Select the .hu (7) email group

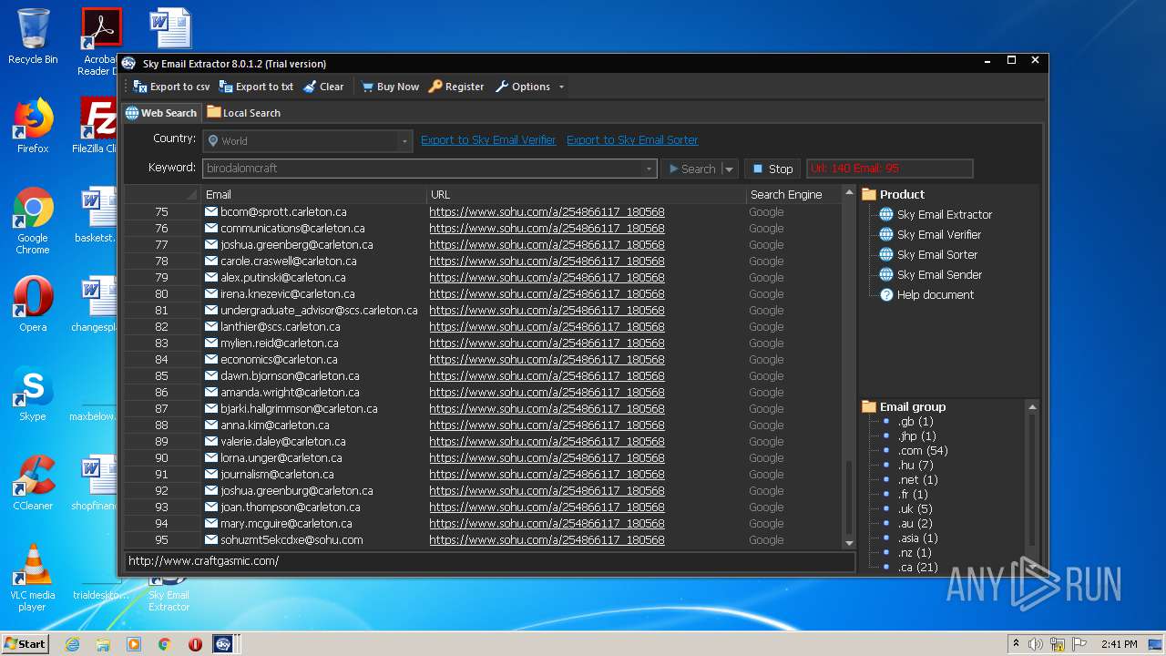click(915, 466)
